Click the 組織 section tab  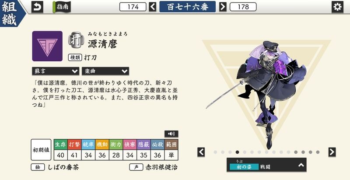point(10,14)
